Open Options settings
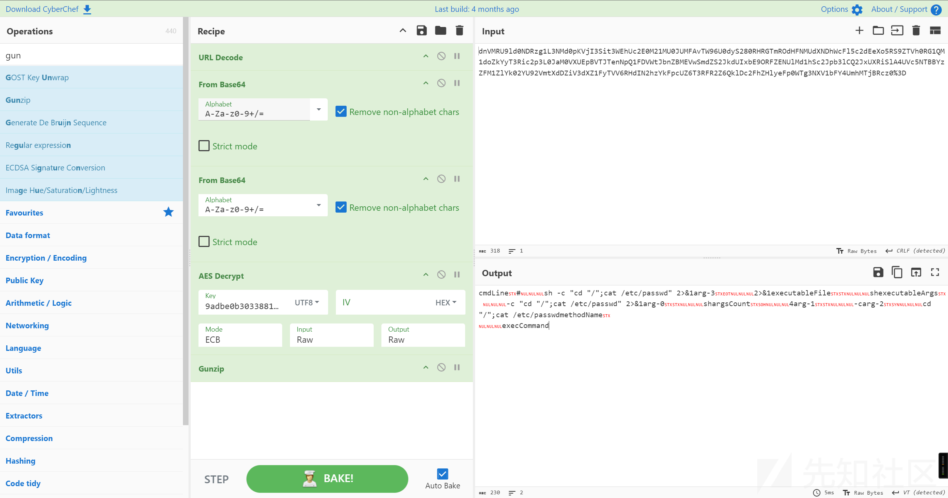The width and height of the screenshot is (948, 498). click(841, 9)
